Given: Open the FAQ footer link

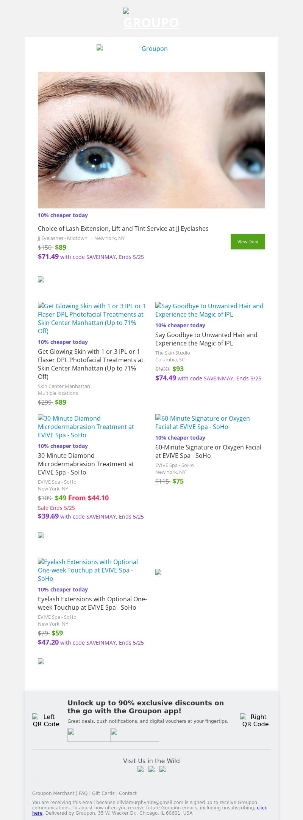Looking at the screenshot, I should click(x=83, y=793).
